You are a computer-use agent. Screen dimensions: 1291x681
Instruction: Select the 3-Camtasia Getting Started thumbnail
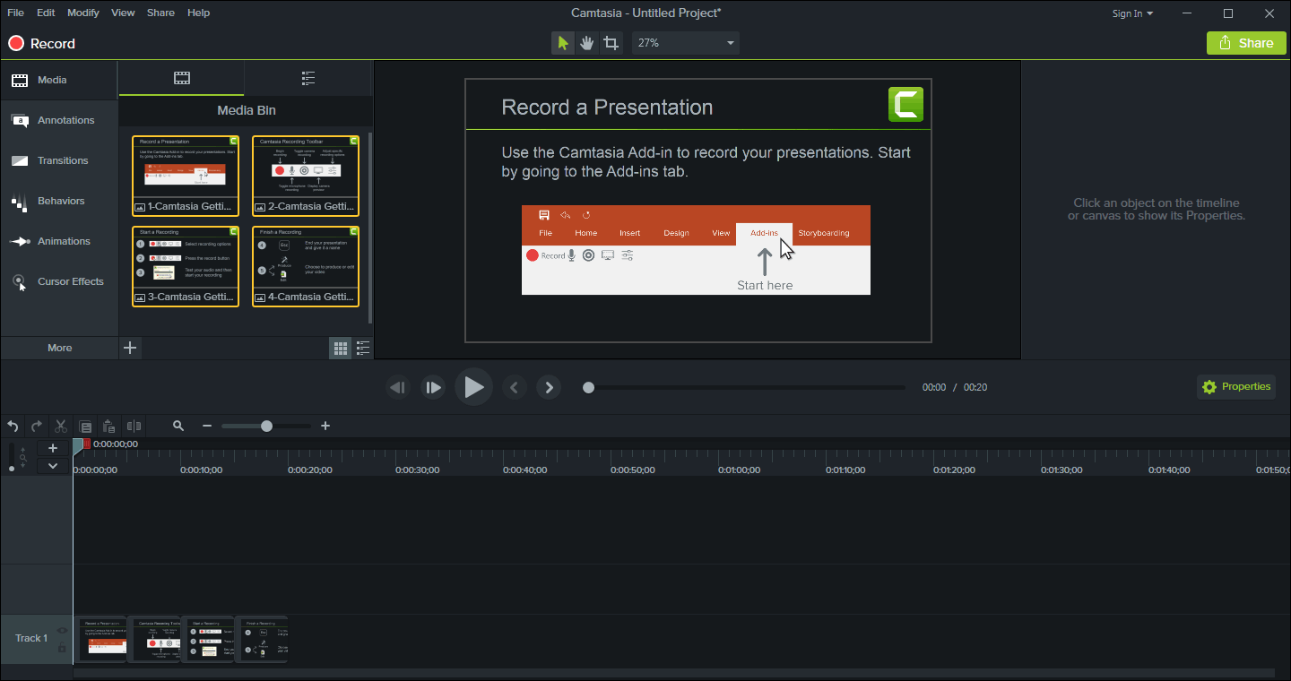click(x=186, y=266)
